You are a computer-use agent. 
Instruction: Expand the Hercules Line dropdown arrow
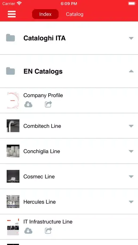[x=131, y=202]
